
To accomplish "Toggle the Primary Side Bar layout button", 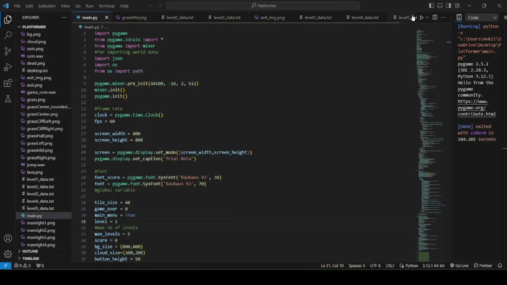I will (x=431, y=6).
